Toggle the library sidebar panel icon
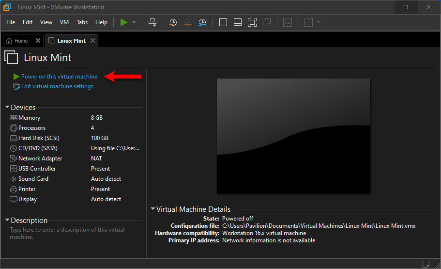 tap(223, 22)
